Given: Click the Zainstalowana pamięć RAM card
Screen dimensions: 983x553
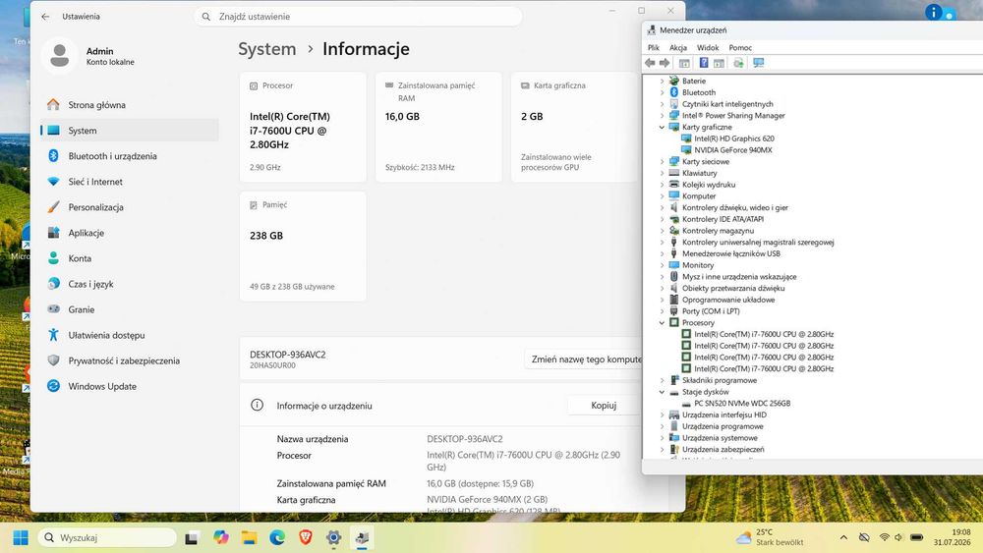Looking at the screenshot, I should [x=438, y=127].
